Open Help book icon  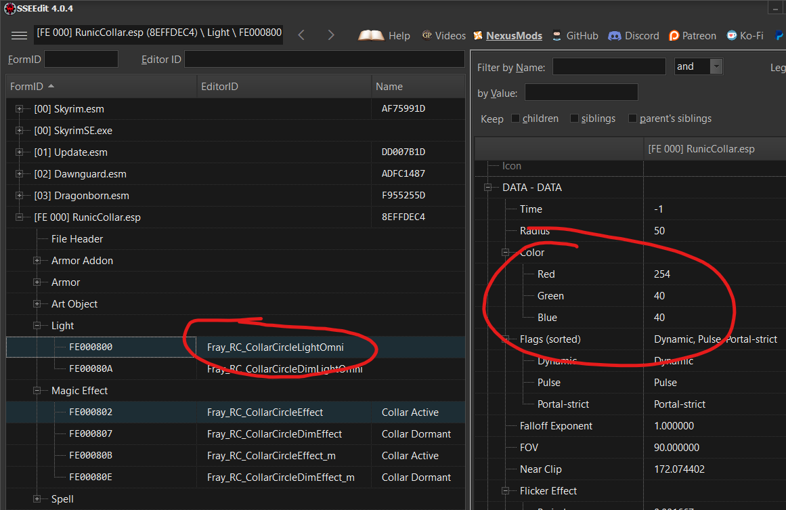pos(372,35)
